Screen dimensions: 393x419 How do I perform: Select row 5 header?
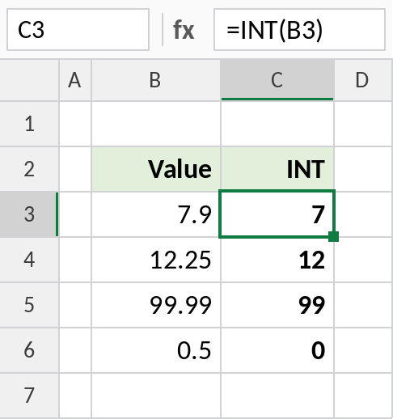click(29, 305)
